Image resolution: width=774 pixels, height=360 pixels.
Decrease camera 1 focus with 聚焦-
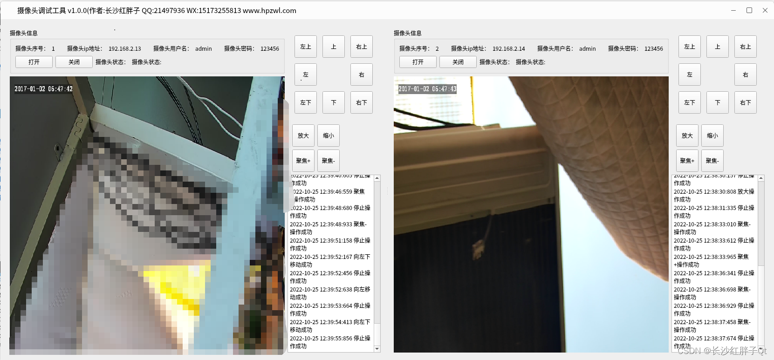click(x=329, y=161)
